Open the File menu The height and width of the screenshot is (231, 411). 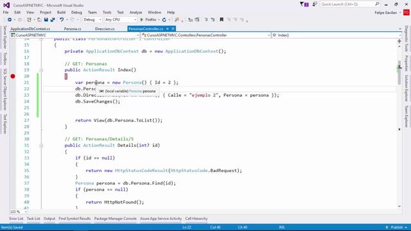6,12
